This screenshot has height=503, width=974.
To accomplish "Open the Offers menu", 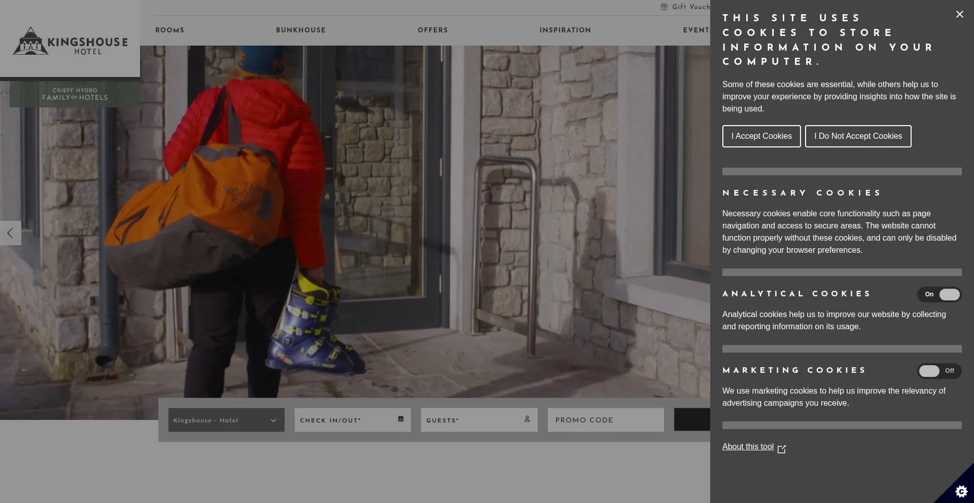I will pos(433,30).
